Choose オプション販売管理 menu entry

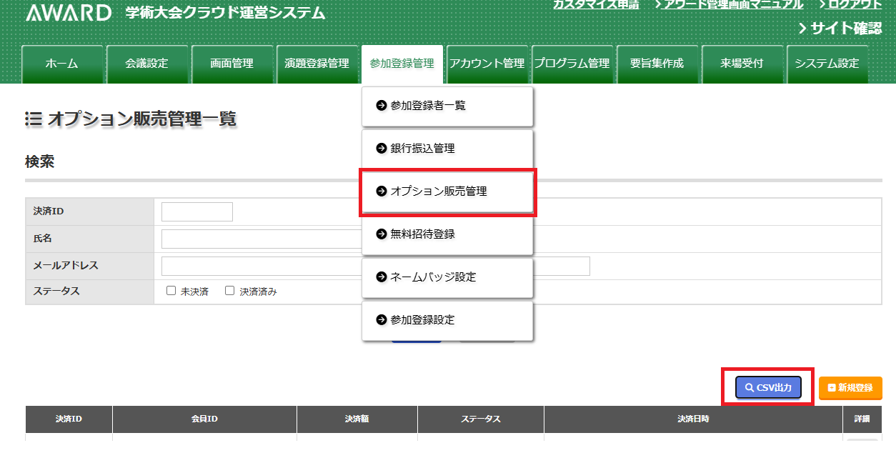point(447,191)
